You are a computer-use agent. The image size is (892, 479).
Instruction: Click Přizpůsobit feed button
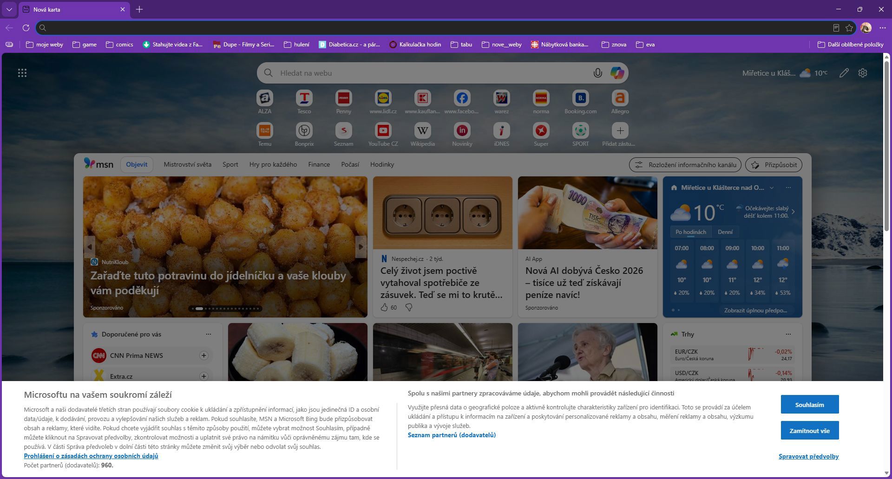(773, 164)
